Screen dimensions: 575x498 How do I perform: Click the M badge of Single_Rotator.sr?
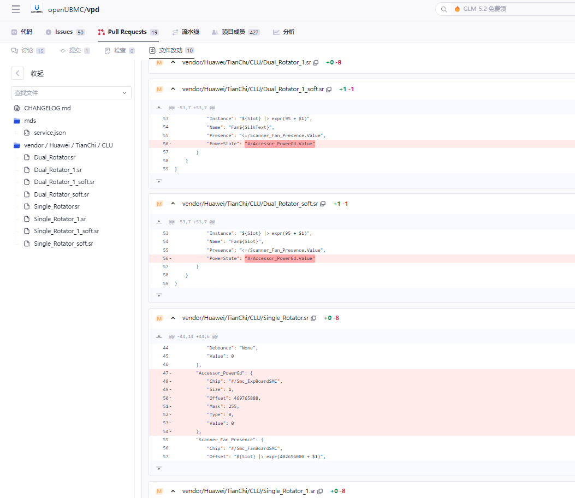pyautogui.click(x=159, y=318)
